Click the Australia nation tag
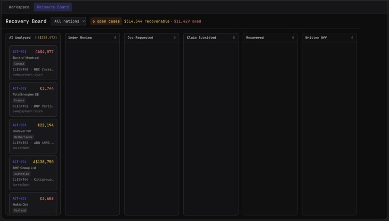The width and height of the screenshot is (389, 221). pos(22,174)
